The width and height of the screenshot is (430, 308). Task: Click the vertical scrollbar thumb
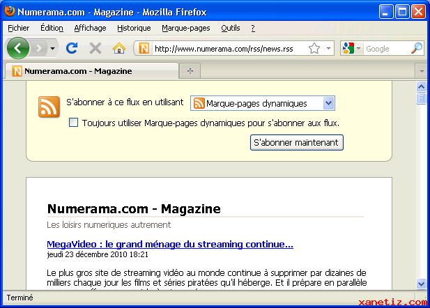coord(421,98)
